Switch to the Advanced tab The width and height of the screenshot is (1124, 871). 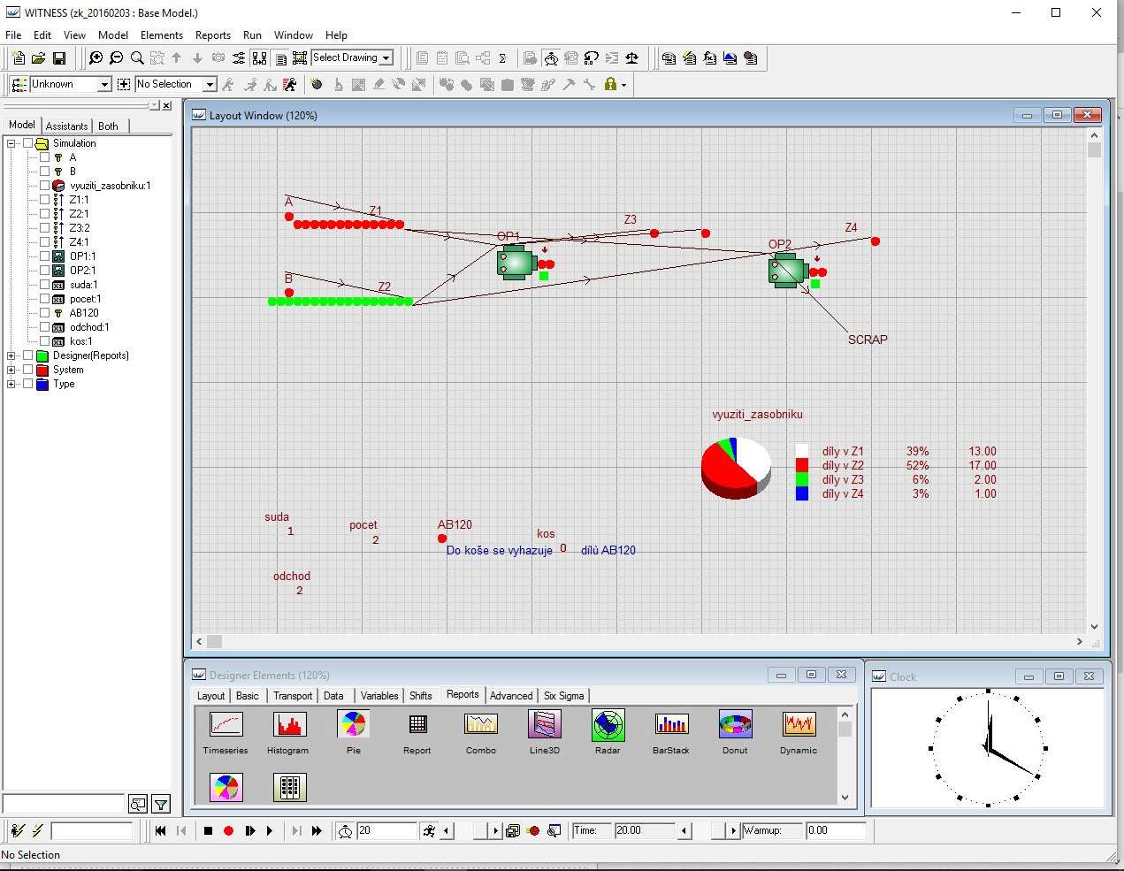511,696
